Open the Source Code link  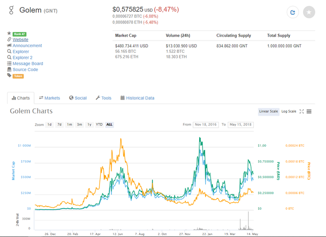25,70
